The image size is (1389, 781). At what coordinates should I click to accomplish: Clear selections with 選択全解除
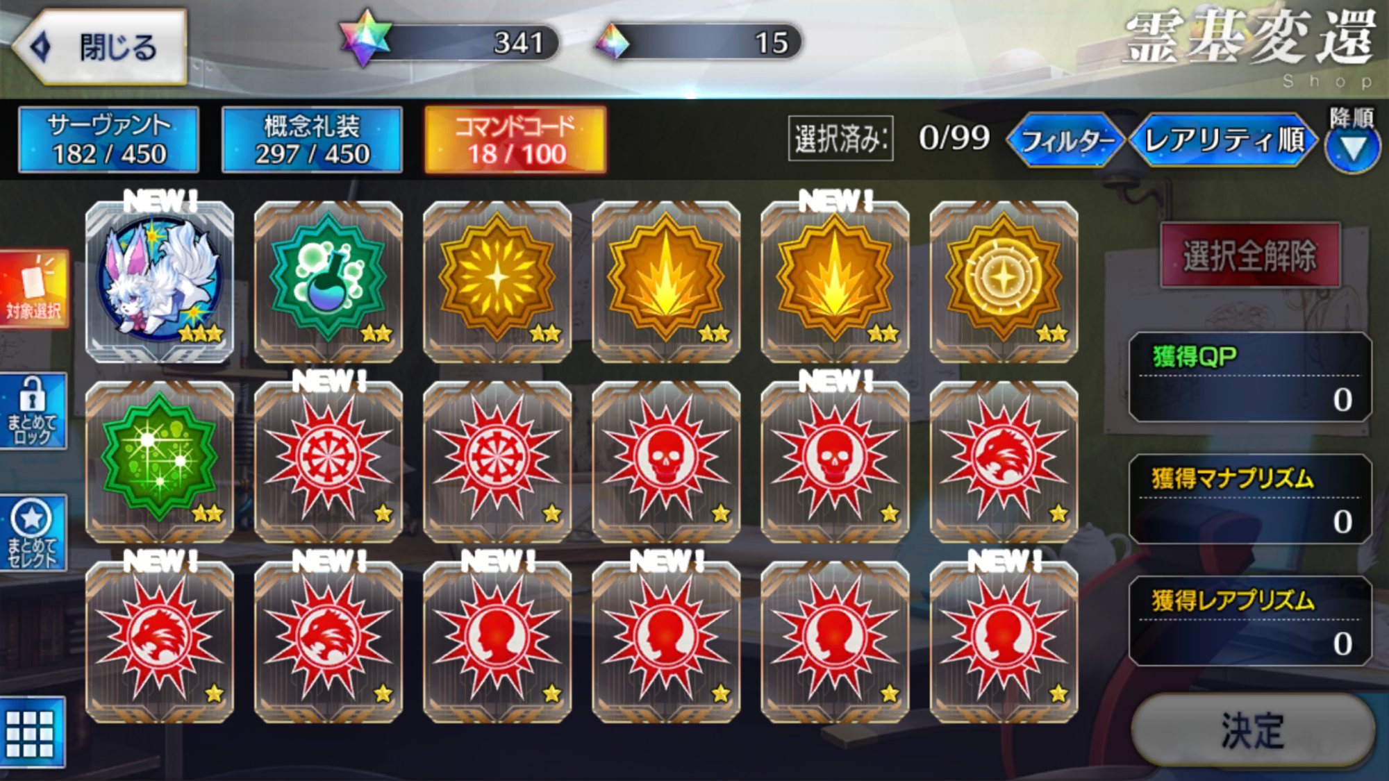coord(1250,255)
